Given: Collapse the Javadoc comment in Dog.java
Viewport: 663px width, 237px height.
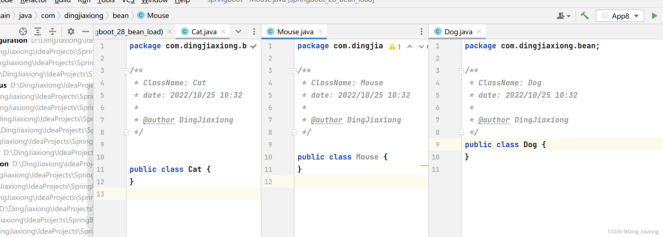Looking at the screenshot, I should click(x=462, y=71).
